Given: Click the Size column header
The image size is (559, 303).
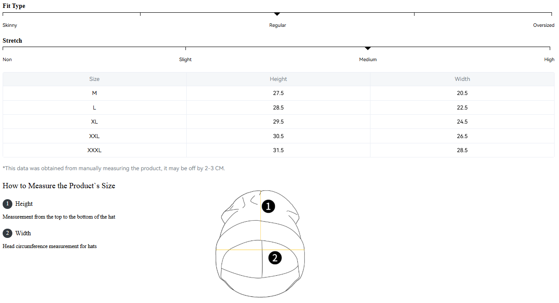Looking at the screenshot, I should point(94,79).
